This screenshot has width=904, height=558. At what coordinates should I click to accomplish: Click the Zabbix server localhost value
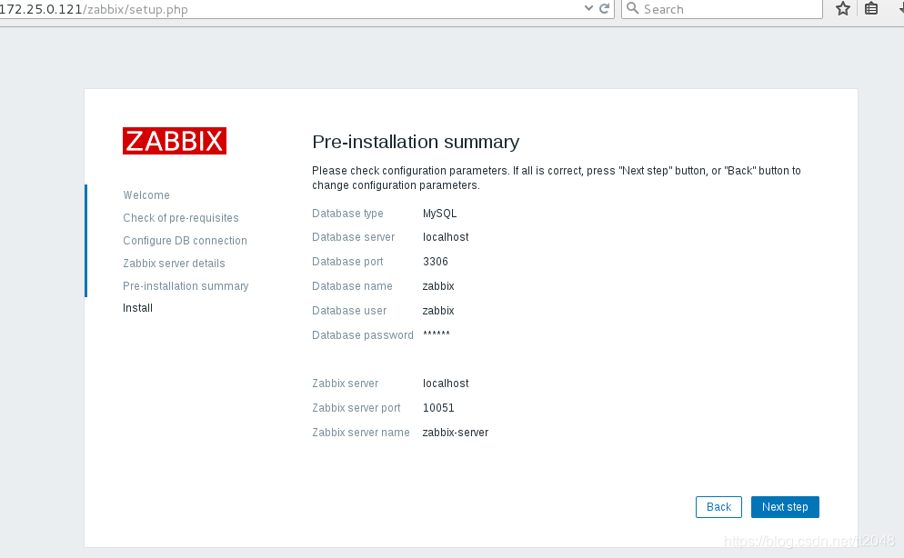click(x=446, y=384)
